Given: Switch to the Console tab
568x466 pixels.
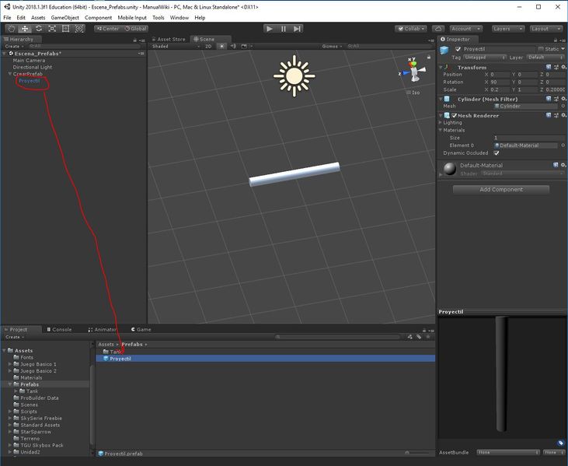Looking at the screenshot, I should click(x=59, y=329).
